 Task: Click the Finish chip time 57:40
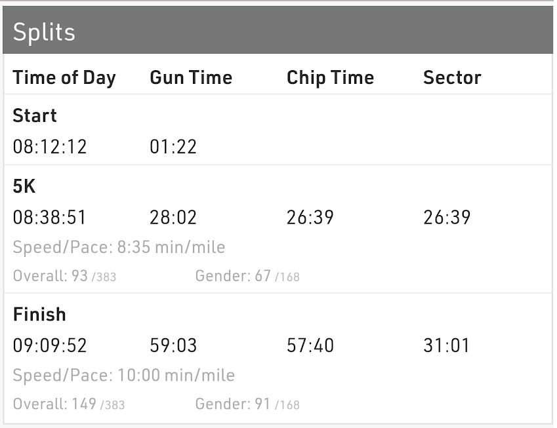pos(310,345)
